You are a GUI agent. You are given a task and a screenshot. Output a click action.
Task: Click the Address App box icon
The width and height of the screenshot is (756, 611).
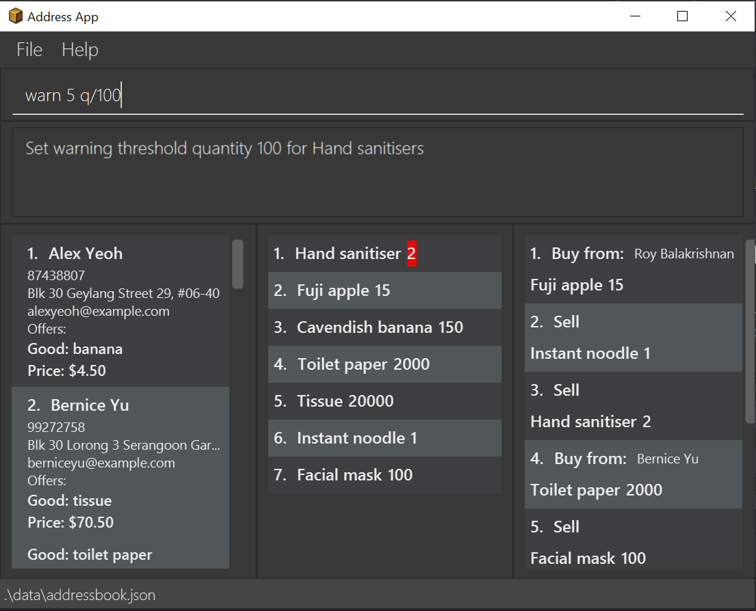(16, 16)
